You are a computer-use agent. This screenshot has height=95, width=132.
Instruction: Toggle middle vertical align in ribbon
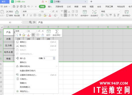click(65, 11)
